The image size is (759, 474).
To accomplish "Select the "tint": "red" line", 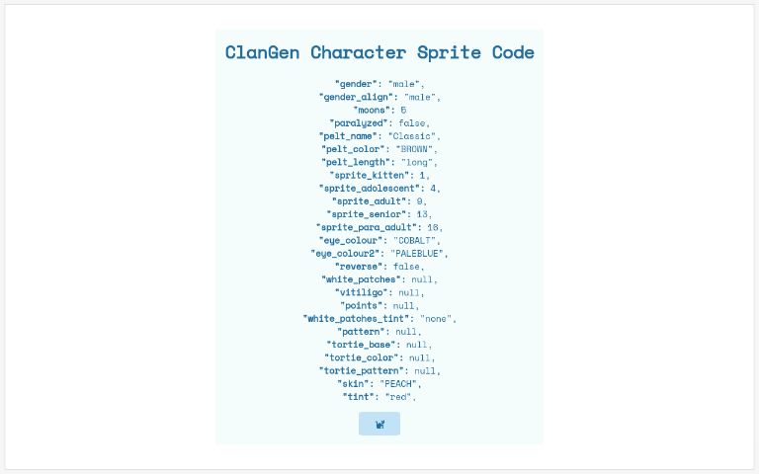I will [x=379, y=397].
